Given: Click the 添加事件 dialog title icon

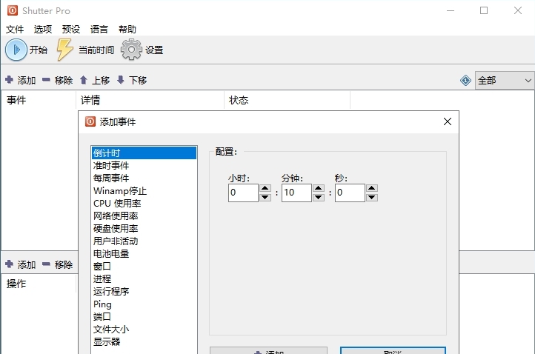Looking at the screenshot, I should 90,121.
